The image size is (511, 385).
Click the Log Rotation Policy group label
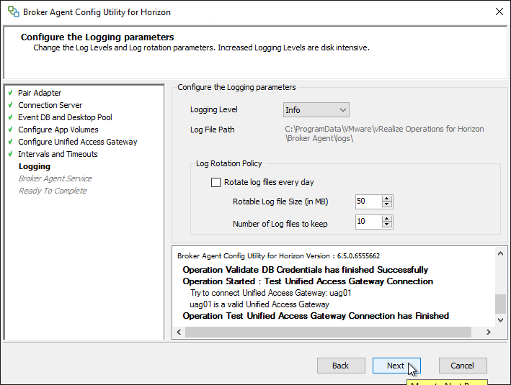(228, 163)
